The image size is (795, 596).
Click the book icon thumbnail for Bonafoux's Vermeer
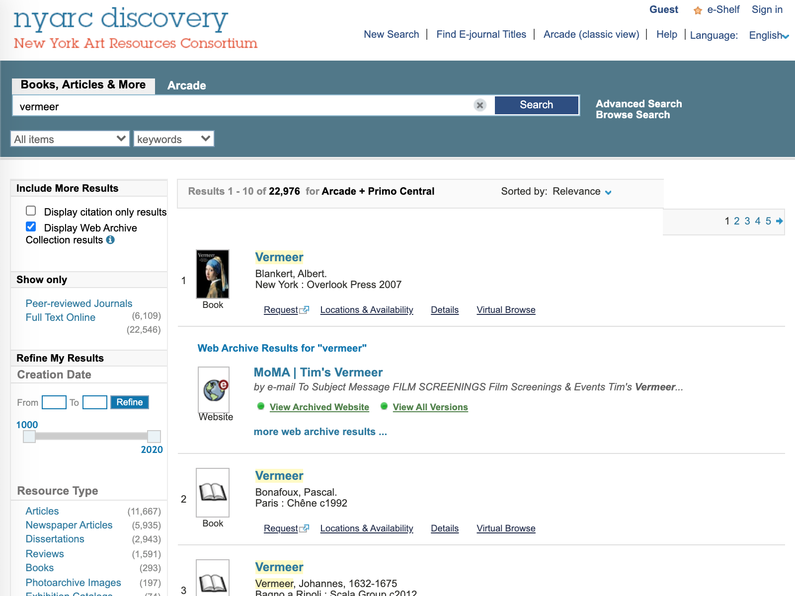[x=213, y=493]
